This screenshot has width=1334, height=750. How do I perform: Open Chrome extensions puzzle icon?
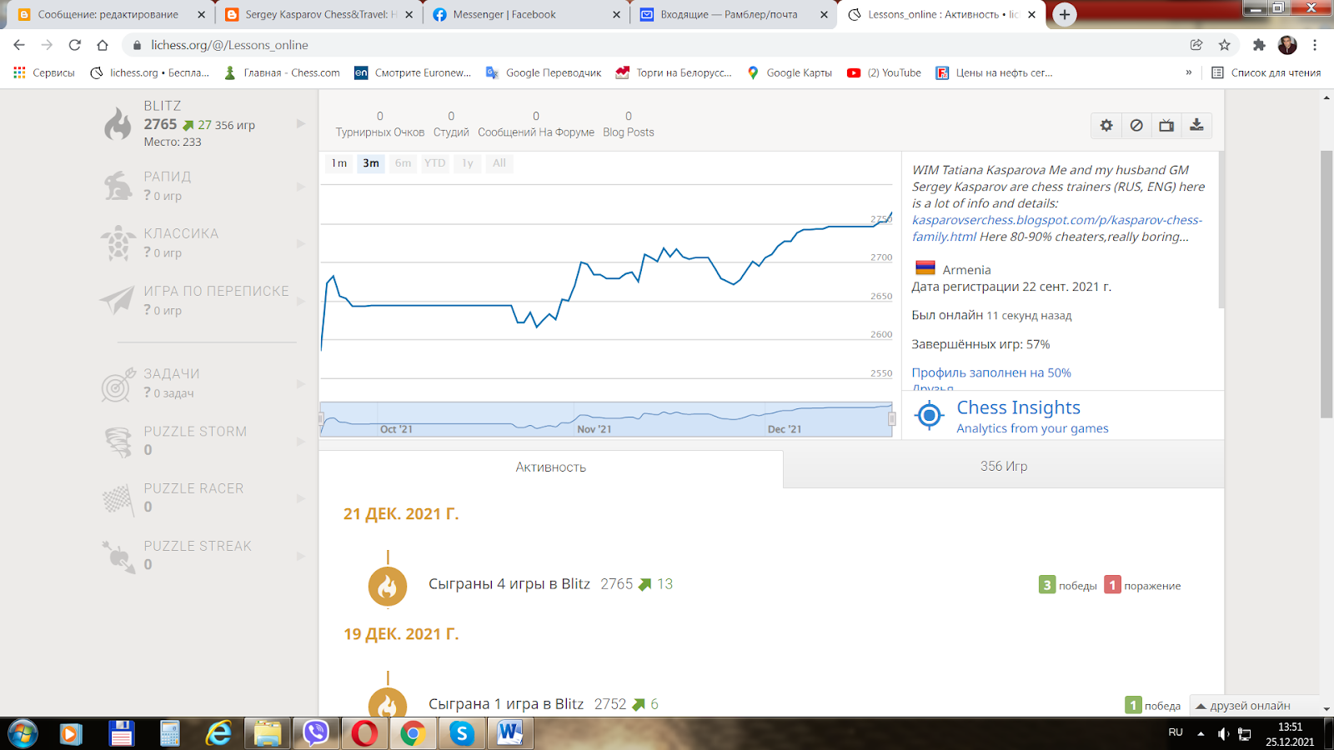pos(1259,45)
